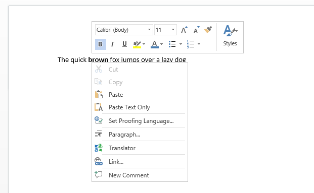This screenshot has width=314, height=193.
Task: Choose Paste from the context menu
Action: (x=140, y=95)
